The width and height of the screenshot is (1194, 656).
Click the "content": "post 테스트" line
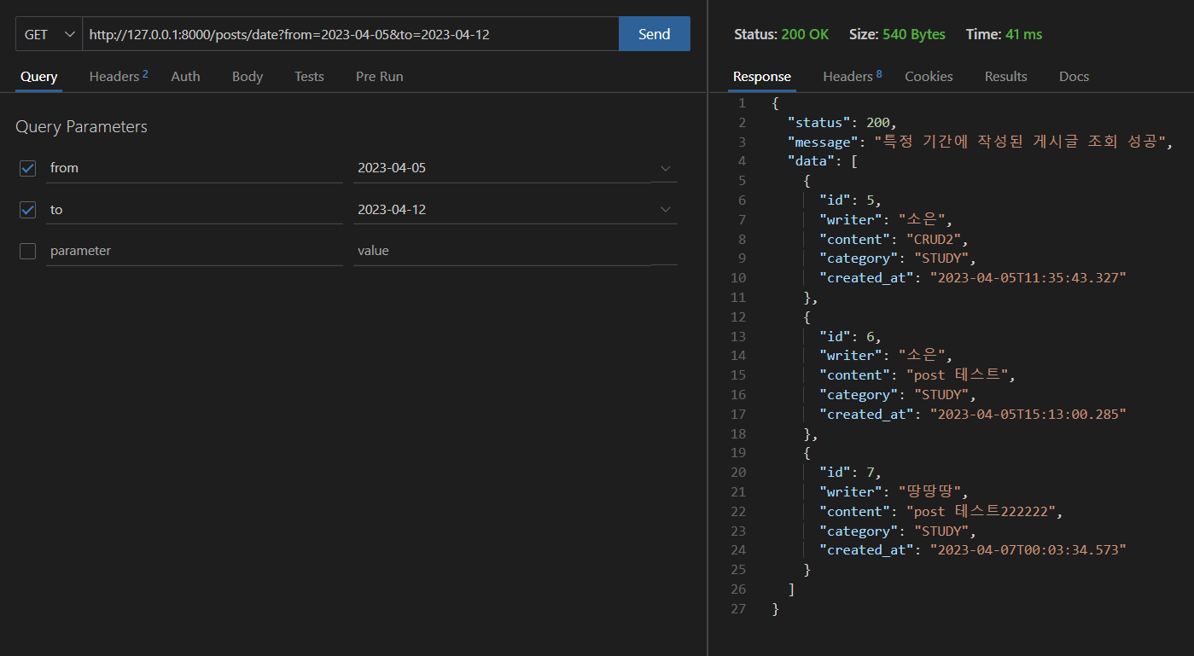tap(917, 375)
